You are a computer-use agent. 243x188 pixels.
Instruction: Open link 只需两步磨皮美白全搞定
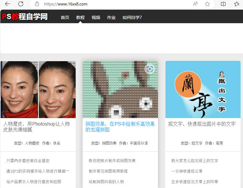(28, 161)
